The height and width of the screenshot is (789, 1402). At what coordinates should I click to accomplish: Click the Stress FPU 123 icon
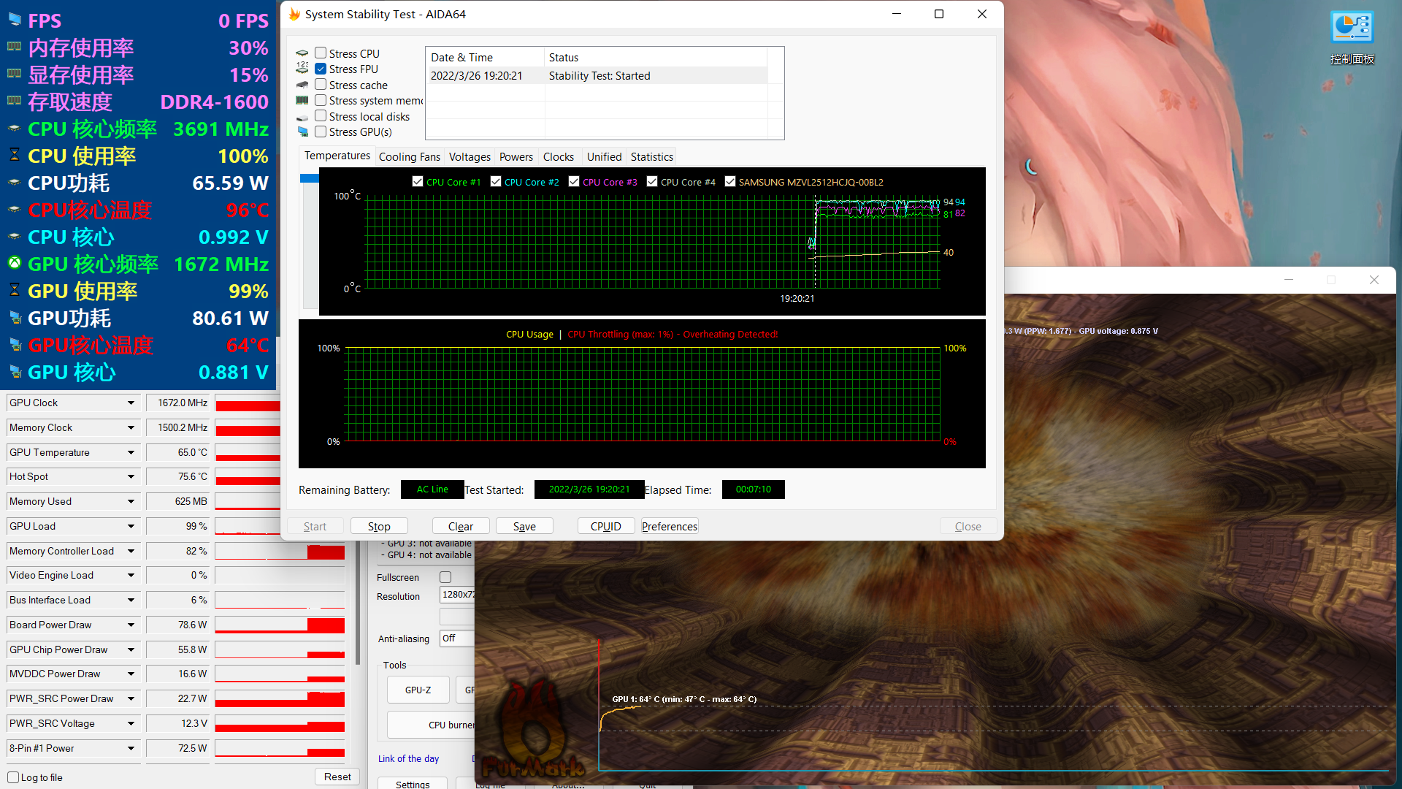302,69
